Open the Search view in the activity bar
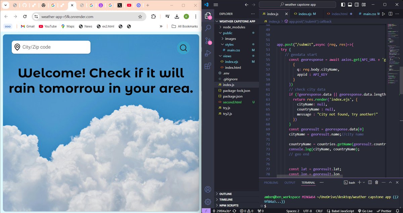Screen dimensions: 403x213 coord(208,28)
